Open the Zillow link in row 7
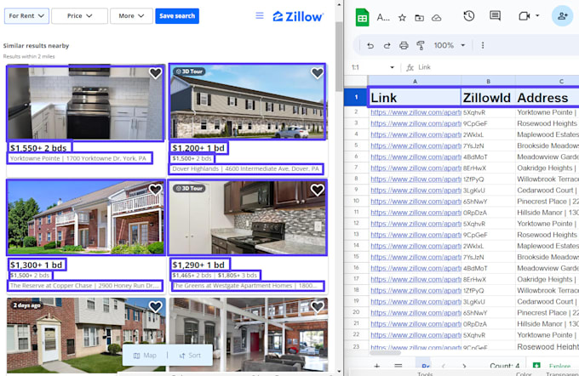This screenshot has height=376, width=579. click(x=416, y=168)
